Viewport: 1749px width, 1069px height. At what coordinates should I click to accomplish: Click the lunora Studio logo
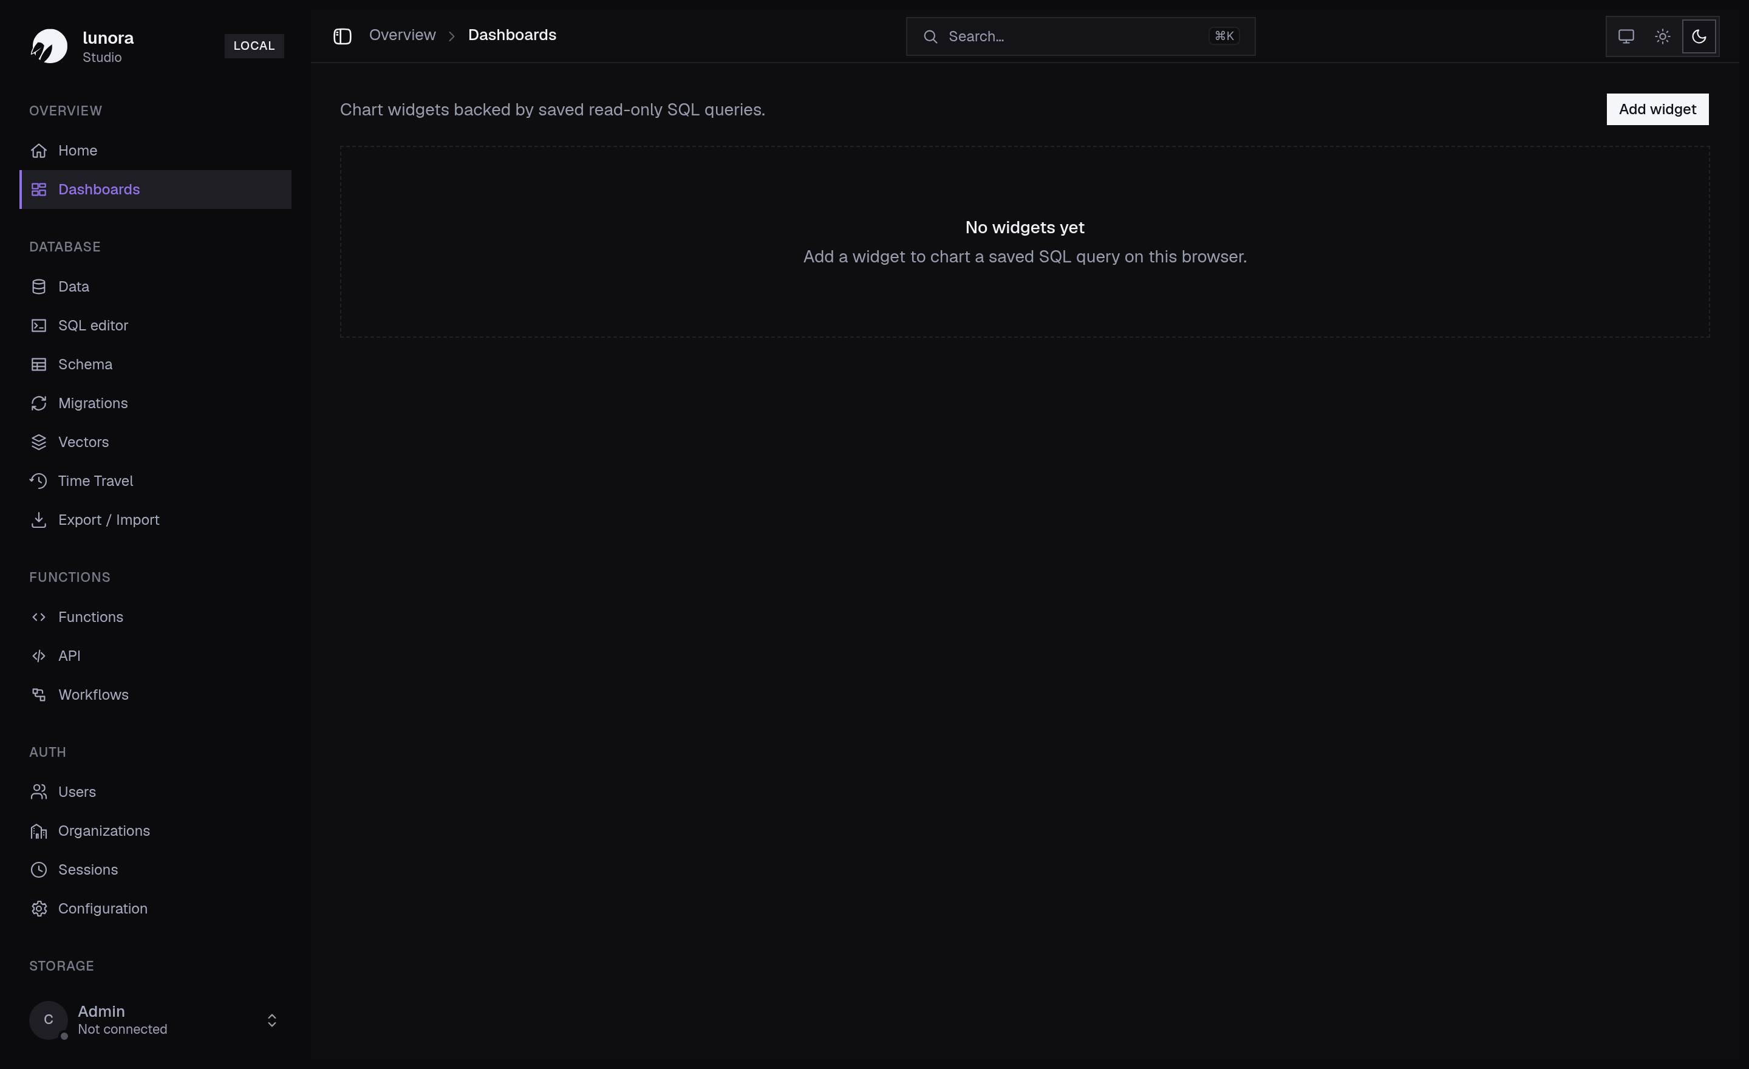[x=49, y=46]
